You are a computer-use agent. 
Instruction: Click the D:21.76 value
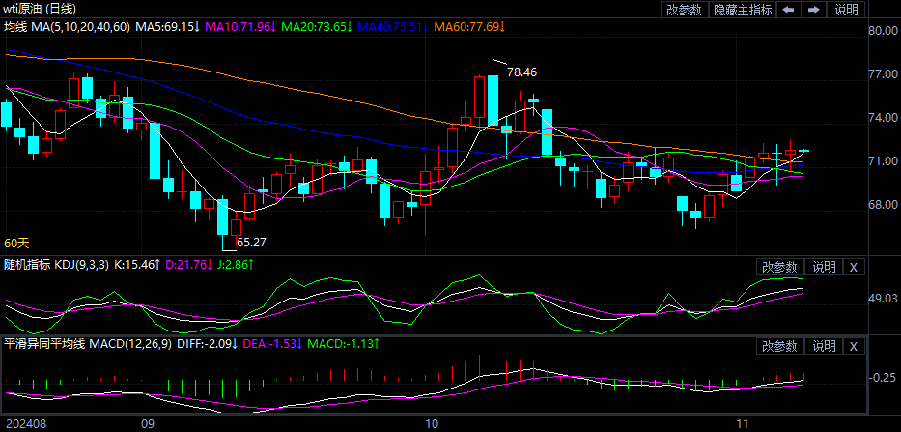188,265
